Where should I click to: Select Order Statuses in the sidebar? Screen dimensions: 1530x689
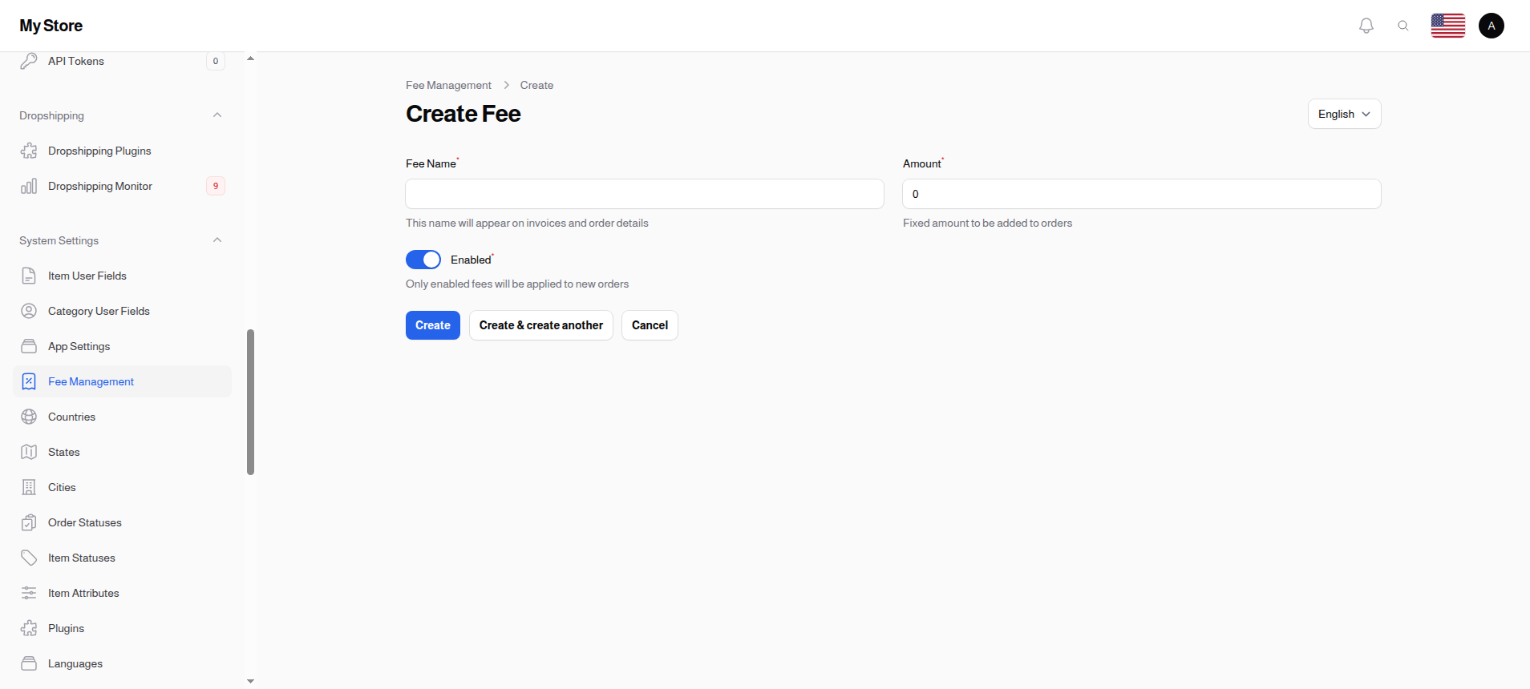[83, 522]
